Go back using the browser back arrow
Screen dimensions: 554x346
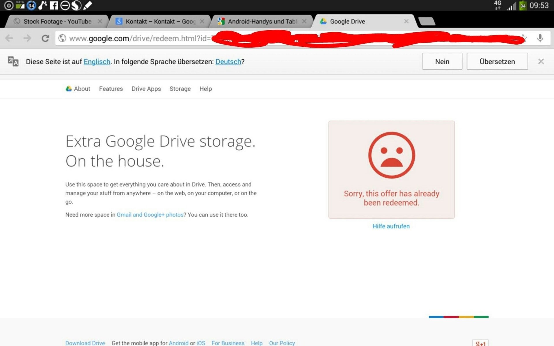(x=9, y=38)
